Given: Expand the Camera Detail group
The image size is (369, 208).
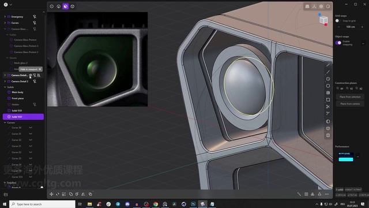Looking at the screenshot, I should click(5, 75).
